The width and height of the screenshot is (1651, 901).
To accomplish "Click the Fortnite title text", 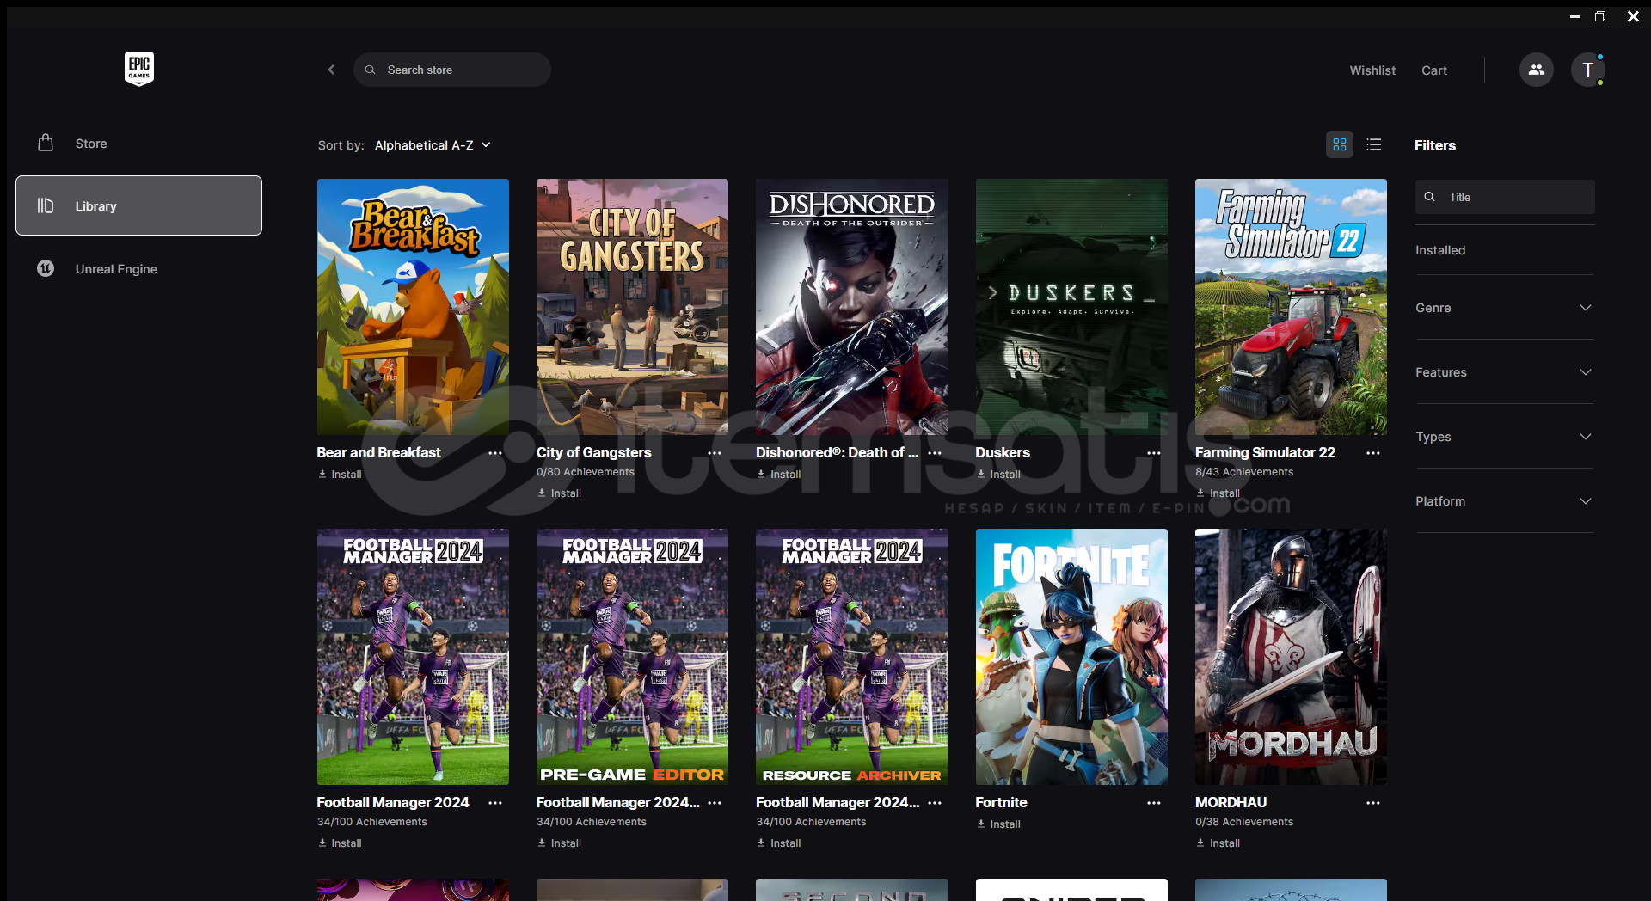I will point(1001,802).
